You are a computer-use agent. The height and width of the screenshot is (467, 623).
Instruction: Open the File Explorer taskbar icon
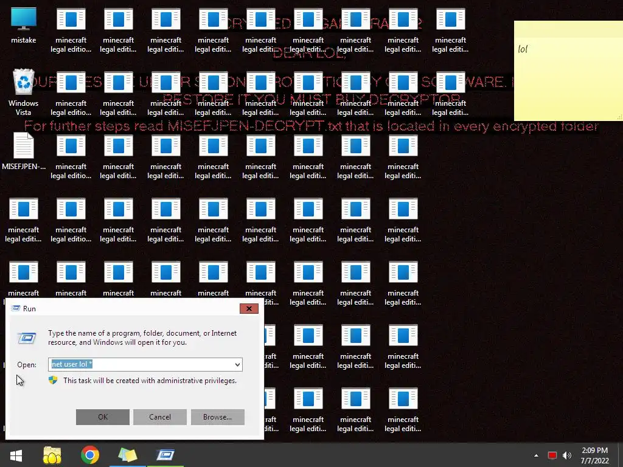pyautogui.click(x=52, y=455)
